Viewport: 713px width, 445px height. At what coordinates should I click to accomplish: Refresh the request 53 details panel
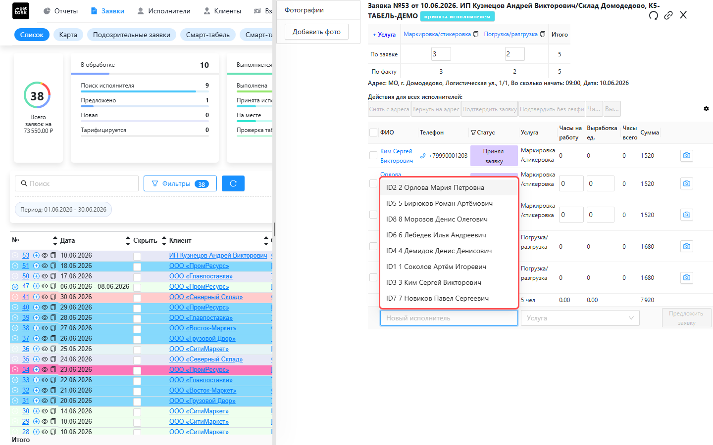click(654, 15)
